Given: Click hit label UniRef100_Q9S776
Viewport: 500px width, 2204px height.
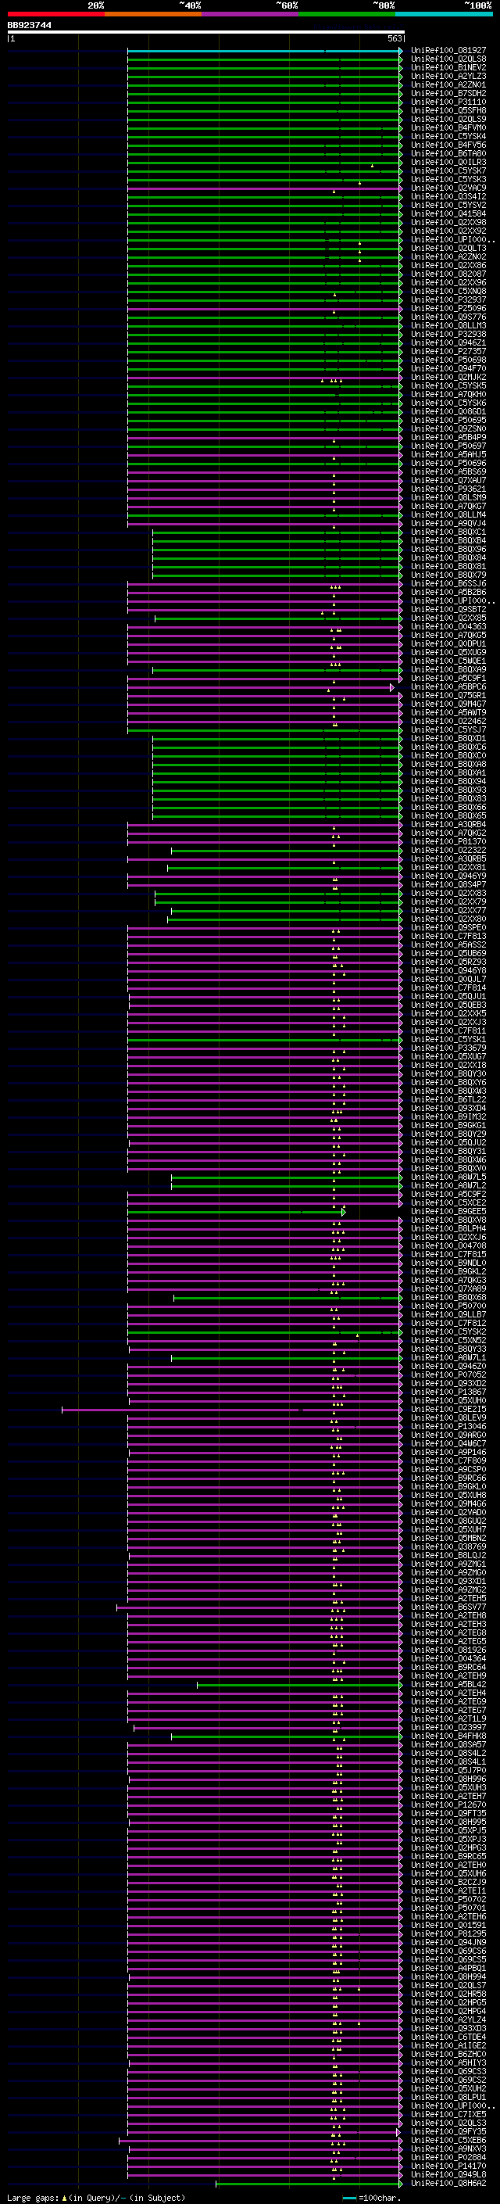Looking at the screenshot, I should [448, 317].
